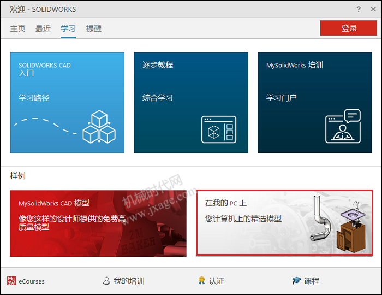This screenshot has height=295, width=382.
Task: Open the 提醒 tab
Action: pos(93,28)
